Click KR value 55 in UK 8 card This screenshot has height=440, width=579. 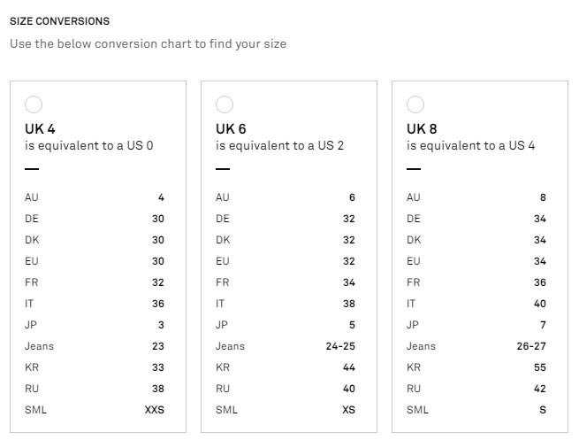point(540,367)
